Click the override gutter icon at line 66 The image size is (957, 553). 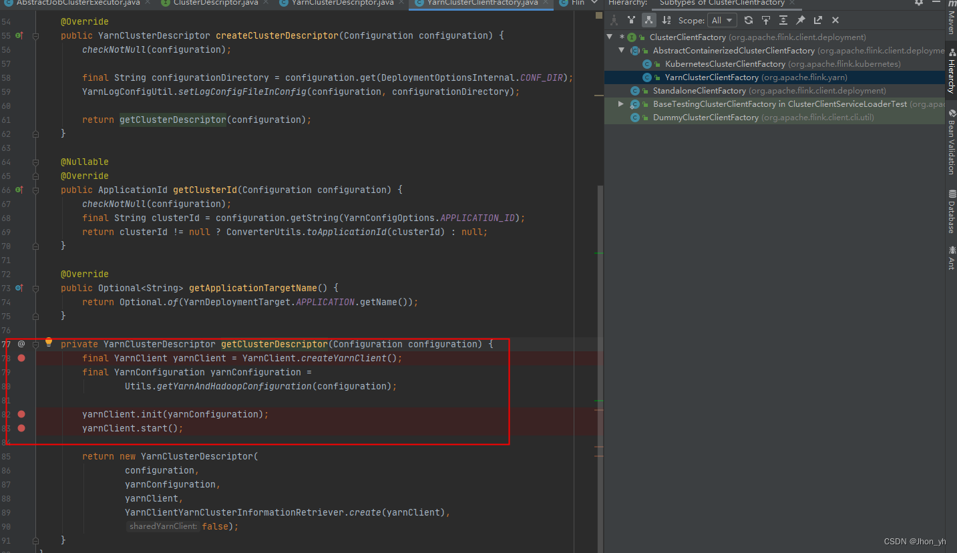[19, 190]
